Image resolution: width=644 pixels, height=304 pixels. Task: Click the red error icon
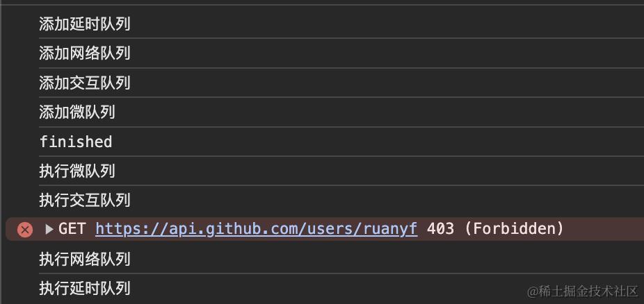25,229
